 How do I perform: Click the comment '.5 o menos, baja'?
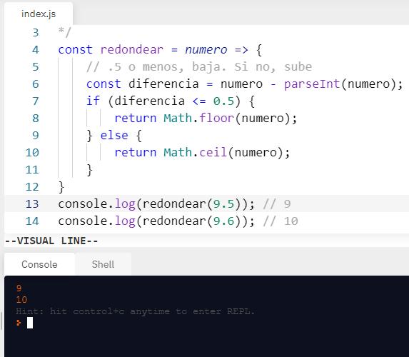167,67
